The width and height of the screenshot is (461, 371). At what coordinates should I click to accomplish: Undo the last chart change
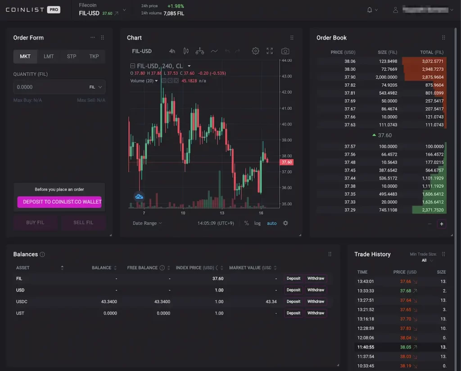coord(227,51)
